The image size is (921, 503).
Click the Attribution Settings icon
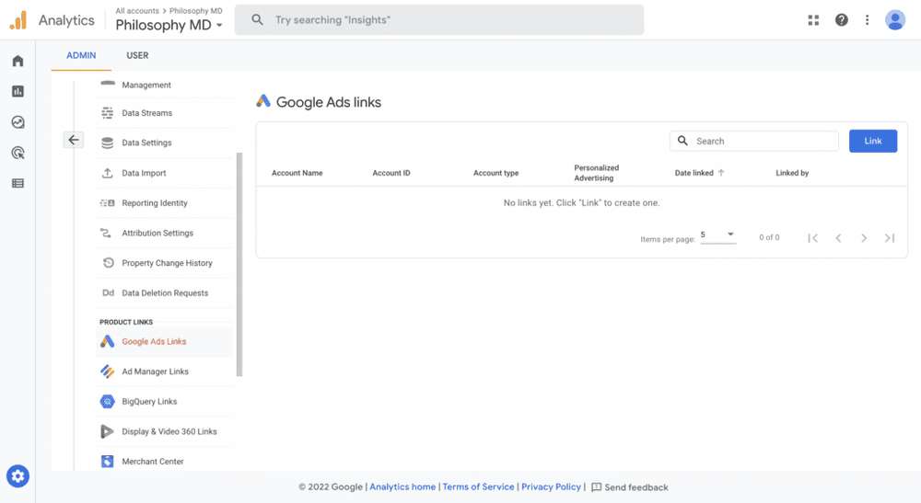106,233
